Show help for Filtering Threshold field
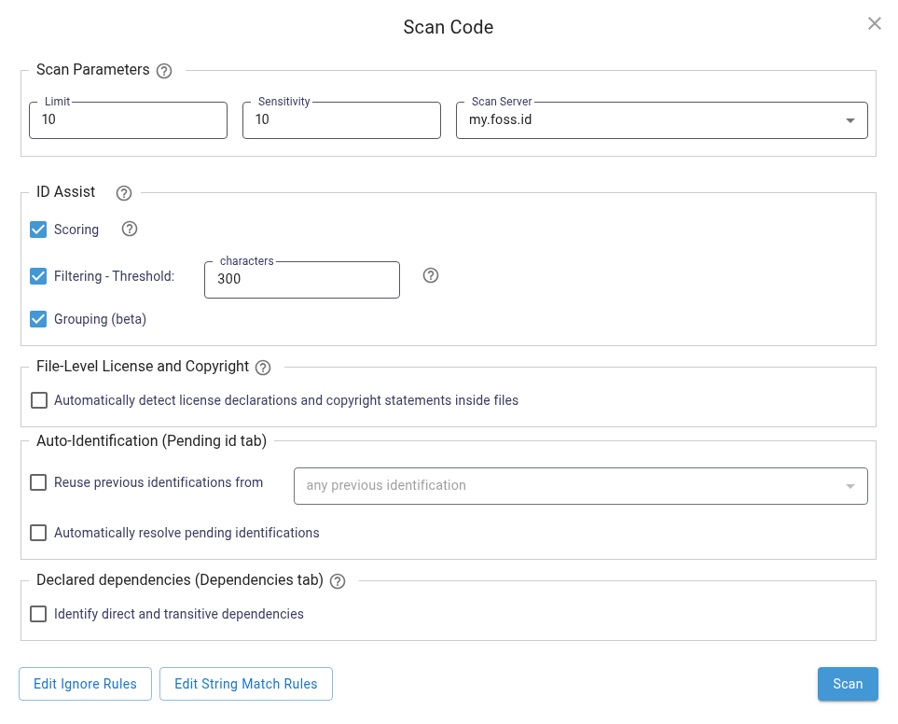 (x=431, y=275)
